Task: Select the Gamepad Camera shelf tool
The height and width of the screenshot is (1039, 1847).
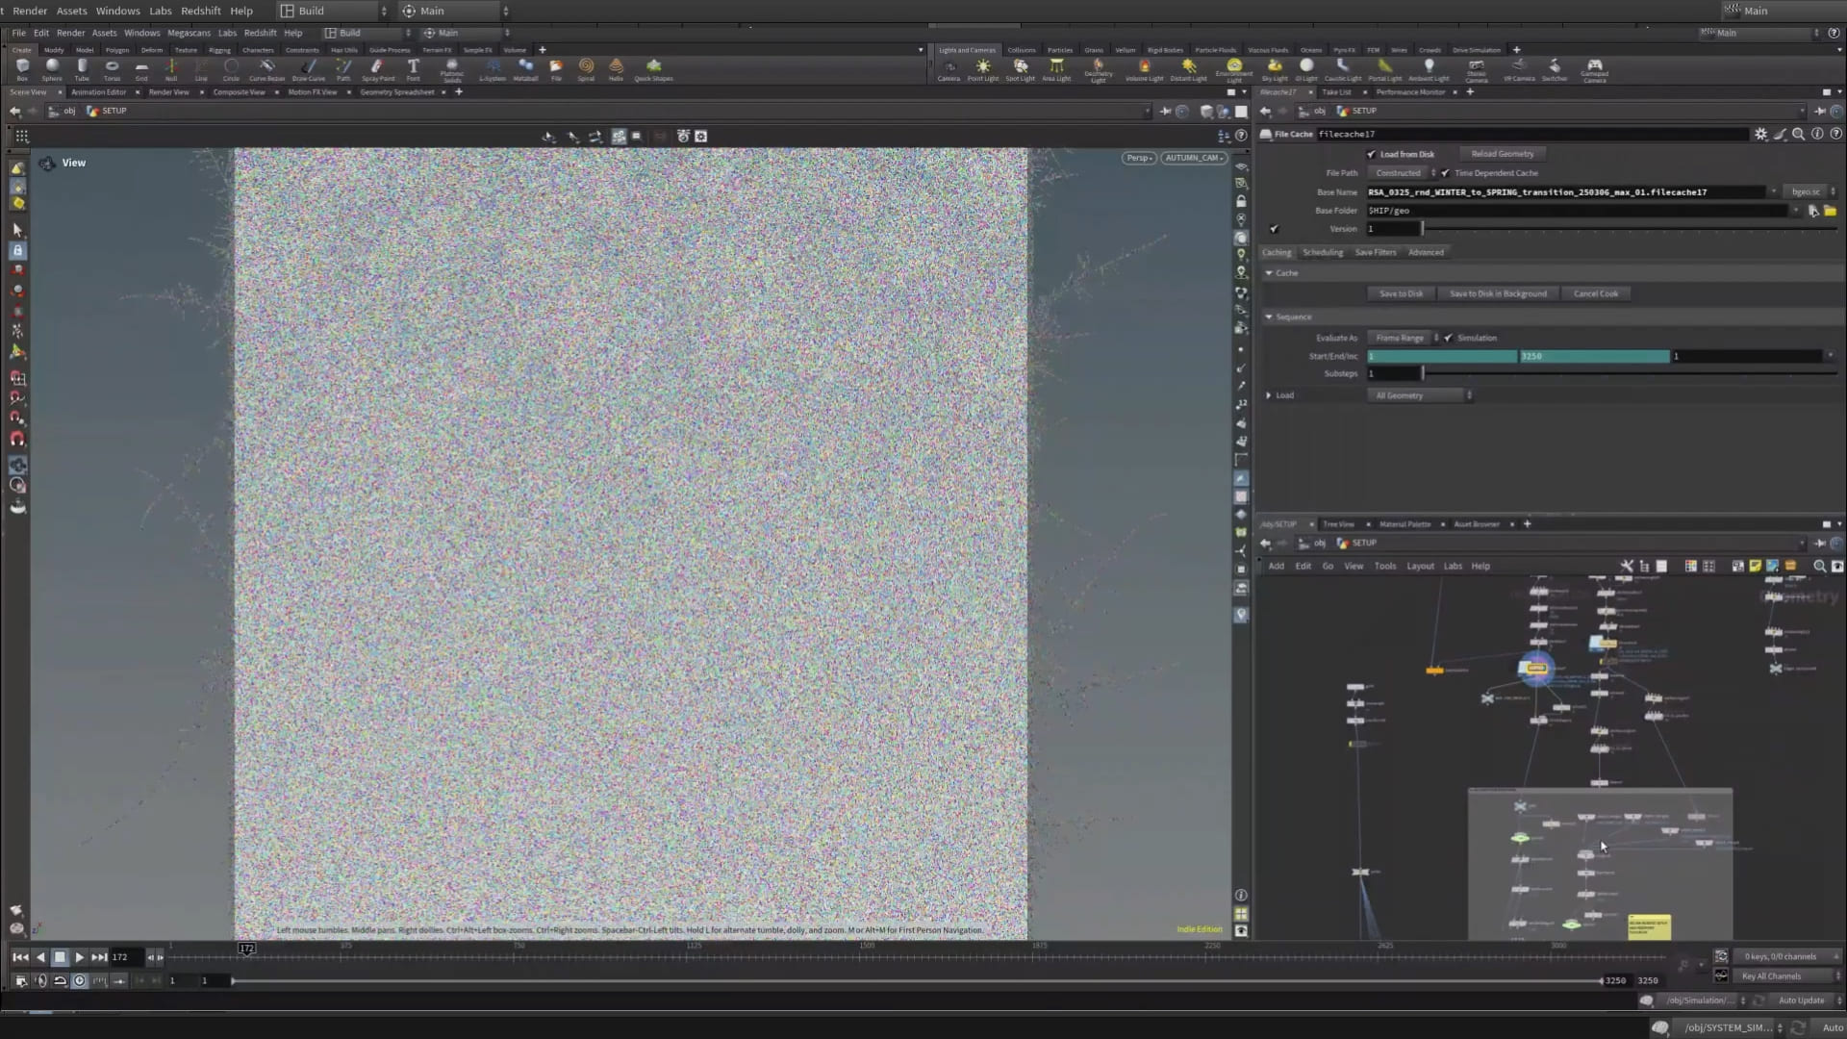Action: 1594,67
